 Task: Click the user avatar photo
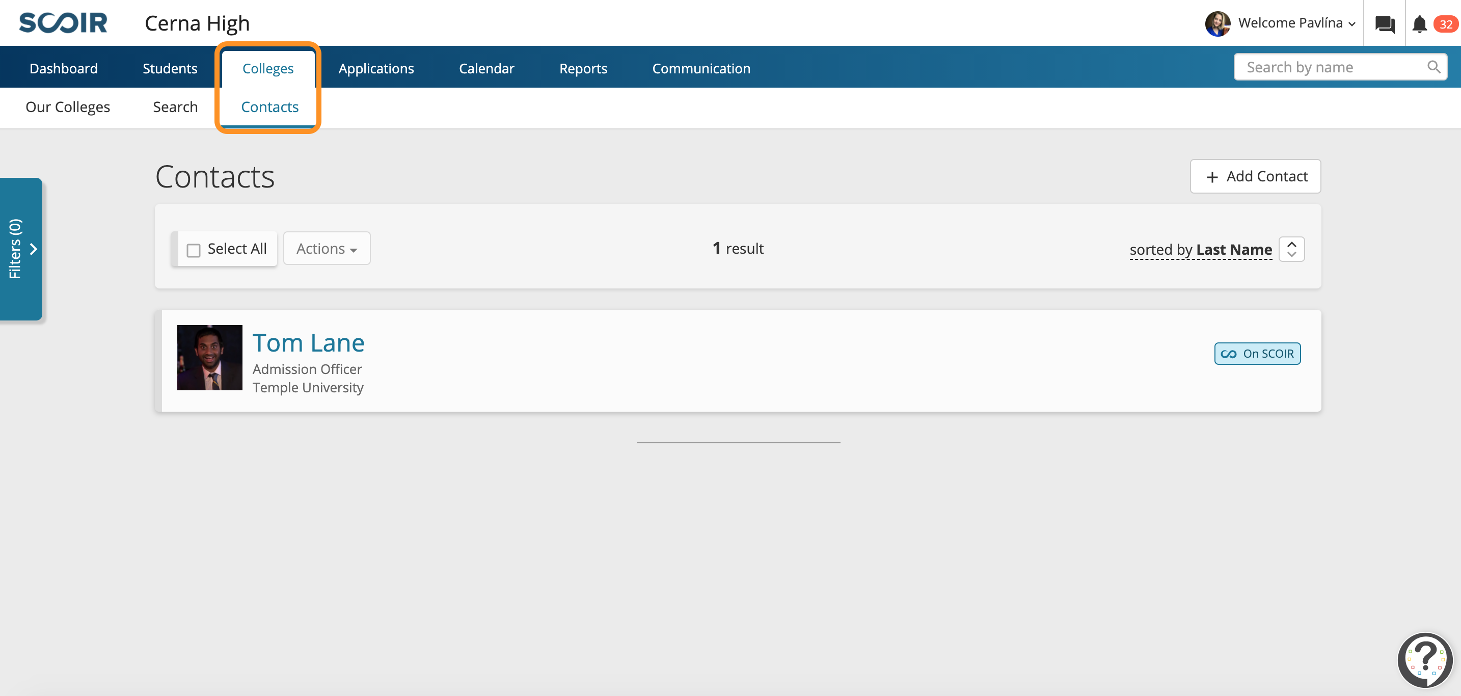pos(1217,23)
